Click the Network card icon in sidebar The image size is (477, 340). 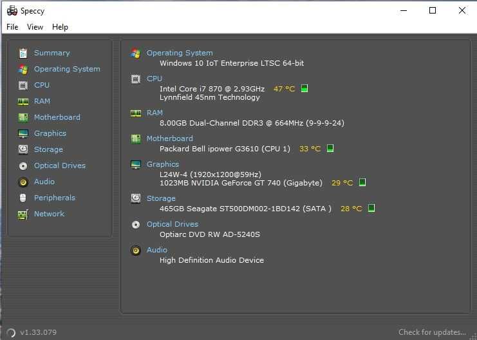coord(23,214)
